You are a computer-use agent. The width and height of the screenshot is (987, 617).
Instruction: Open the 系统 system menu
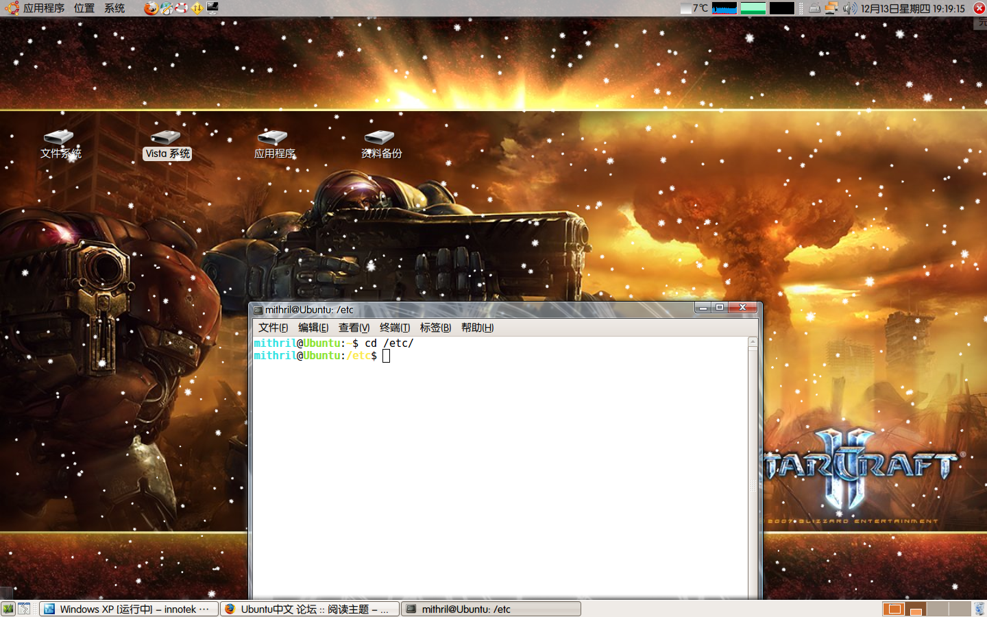(114, 8)
